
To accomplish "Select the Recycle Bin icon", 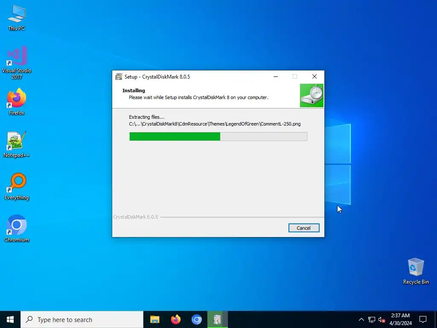I will pyautogui.click(x=416, y=271).
